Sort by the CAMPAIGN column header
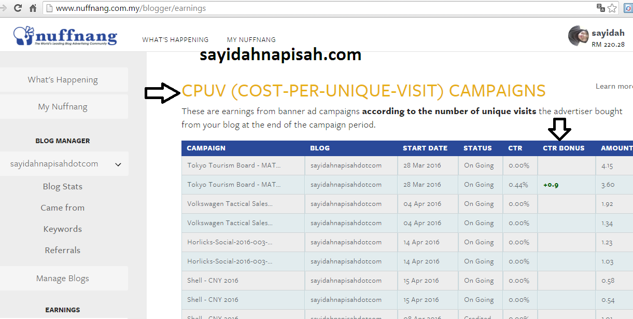The width and height of the screenshot is (633, 319). [206, 148]
